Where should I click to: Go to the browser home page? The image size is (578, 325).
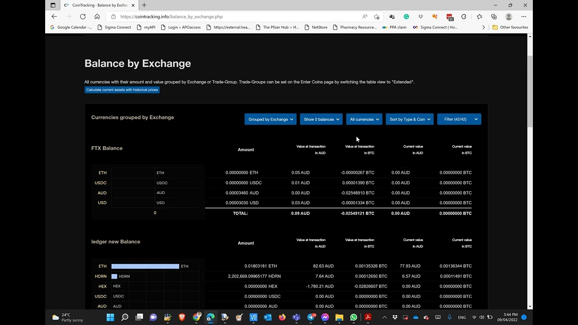tap(97, 17)
